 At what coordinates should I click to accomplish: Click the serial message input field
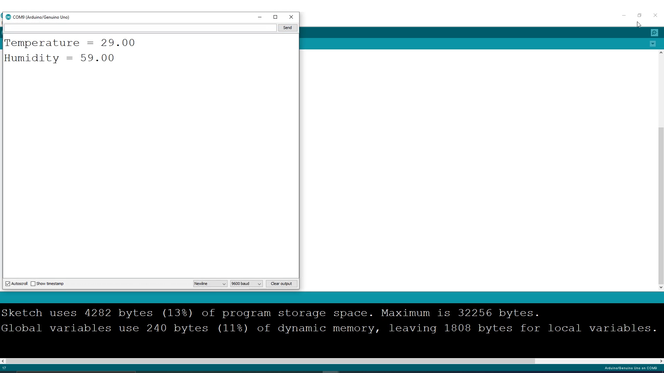(x=140, y=28)
